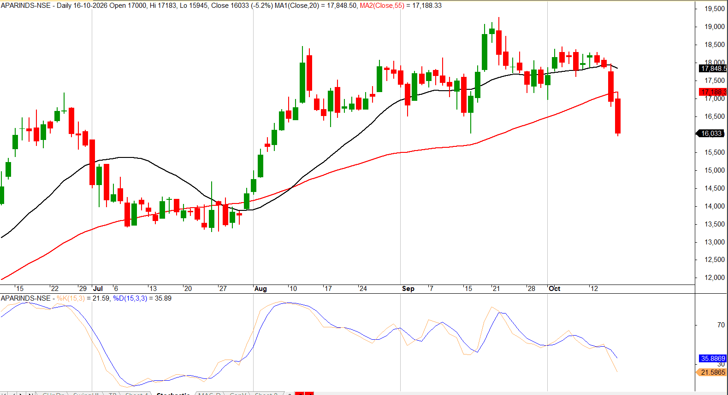The image size is (728, 395).
Task: Select the red 17,188.3 price marker
Action: pyautogui.click(x=713, y=92)
